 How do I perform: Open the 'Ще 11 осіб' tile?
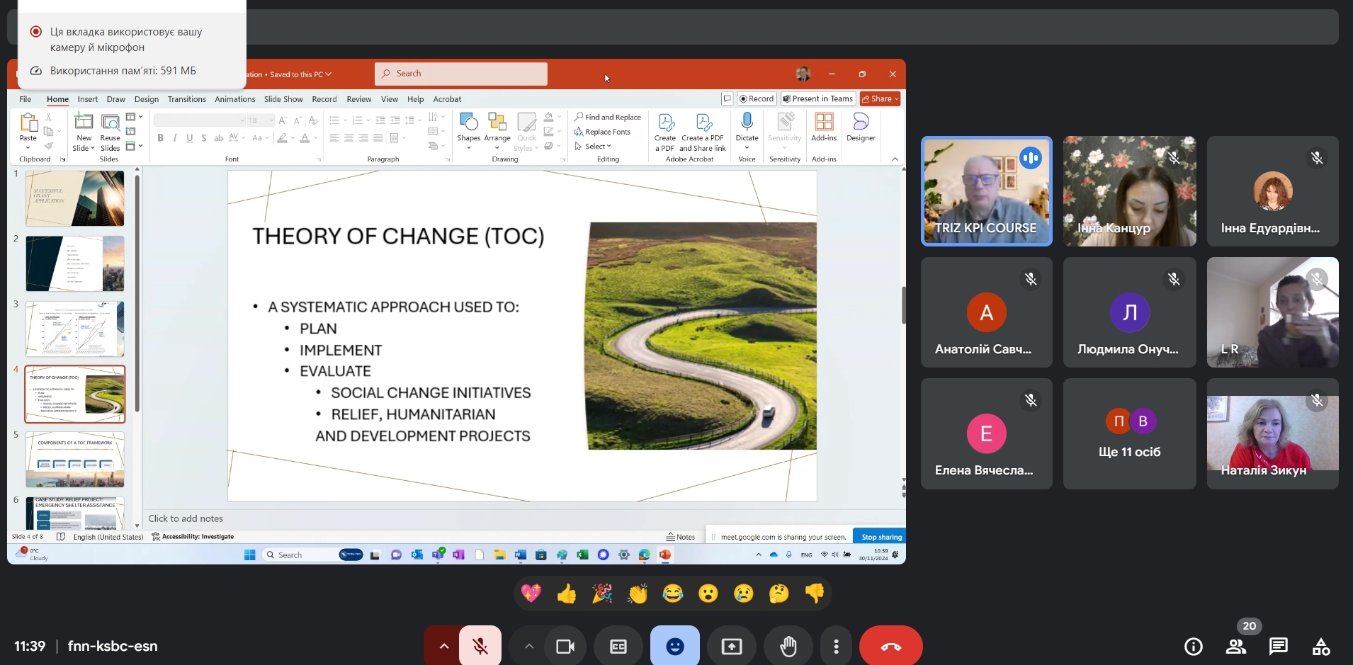[x=1129, y=433]
